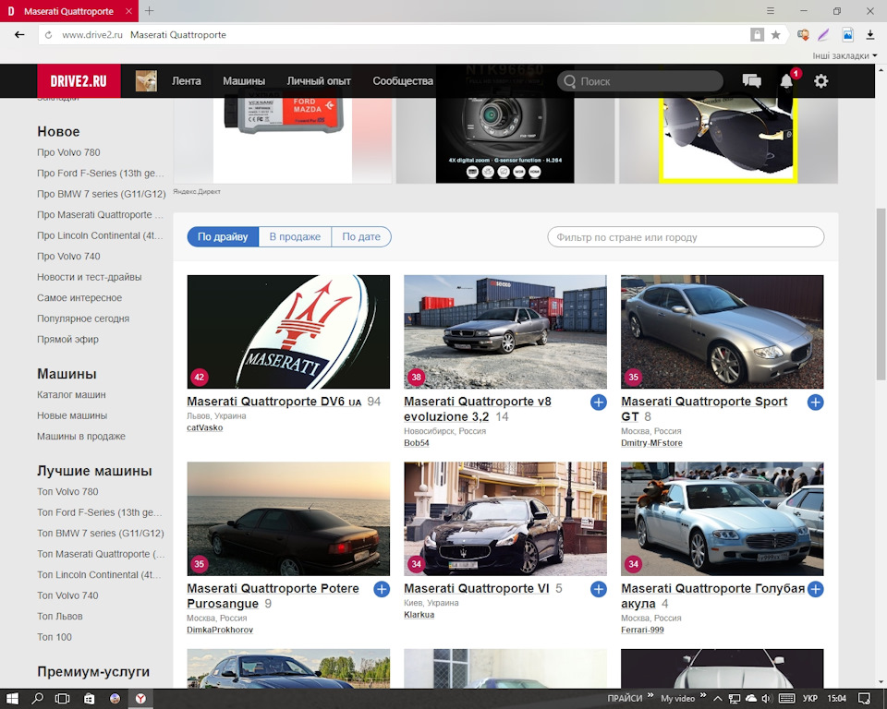Follow Maserati Quattroporte Potere Purosangue with plus
This screenshot has height=709, width=887.
tap(382, 589)
